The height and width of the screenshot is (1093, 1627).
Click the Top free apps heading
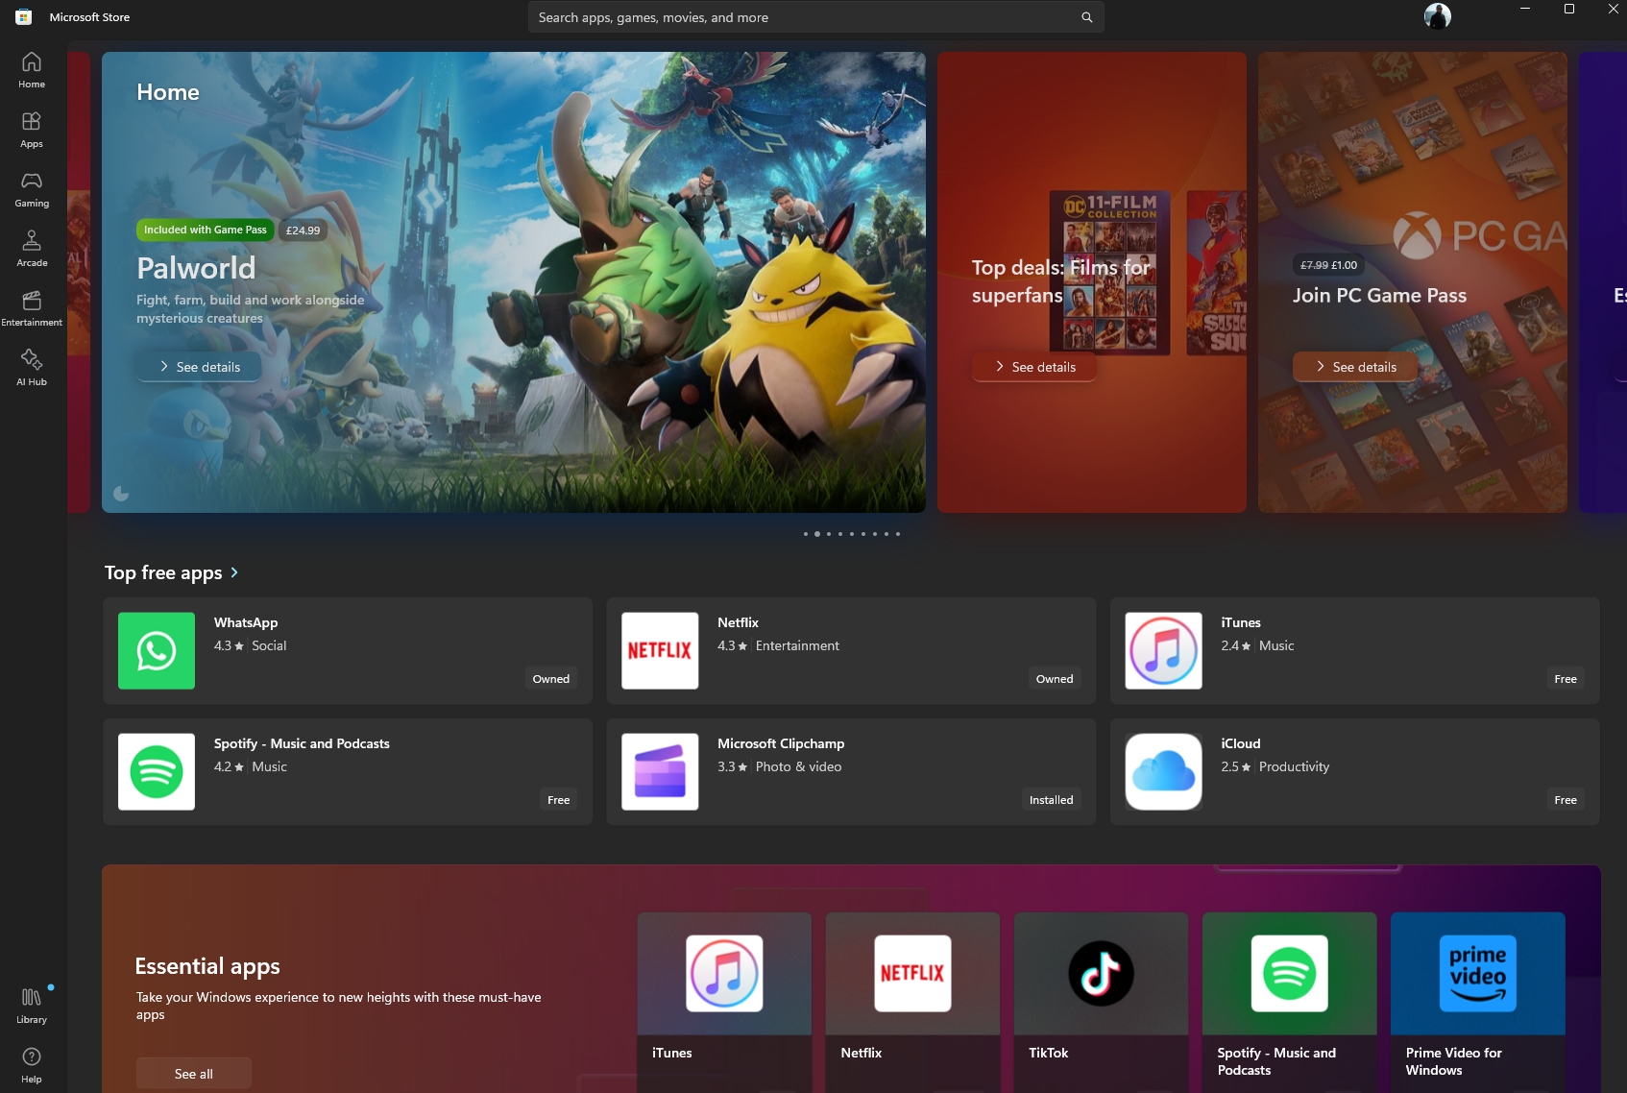pyautogui.click(x=163, y=572)
